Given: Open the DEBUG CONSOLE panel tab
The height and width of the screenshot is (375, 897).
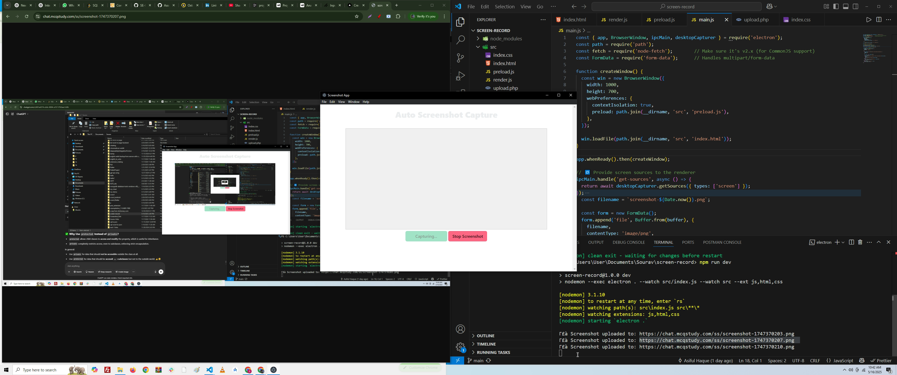Looking at the screenshot, I should click(x=628, y=242).
